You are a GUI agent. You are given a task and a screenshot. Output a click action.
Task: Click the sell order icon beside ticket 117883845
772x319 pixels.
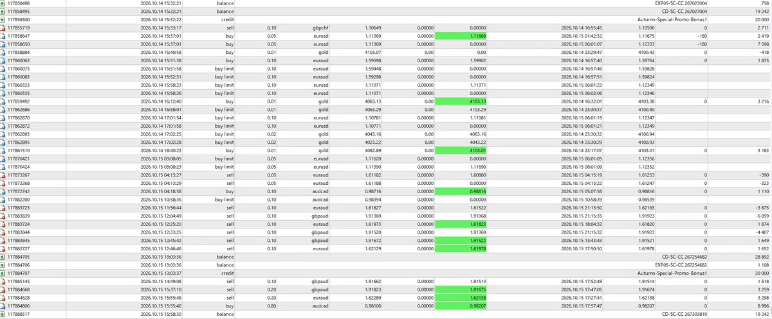point(3,241)
